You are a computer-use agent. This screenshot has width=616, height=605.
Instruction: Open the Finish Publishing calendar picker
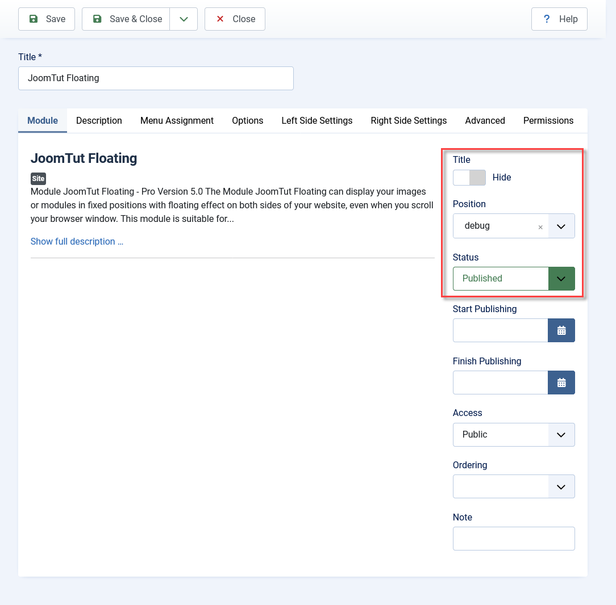(561, 383)
